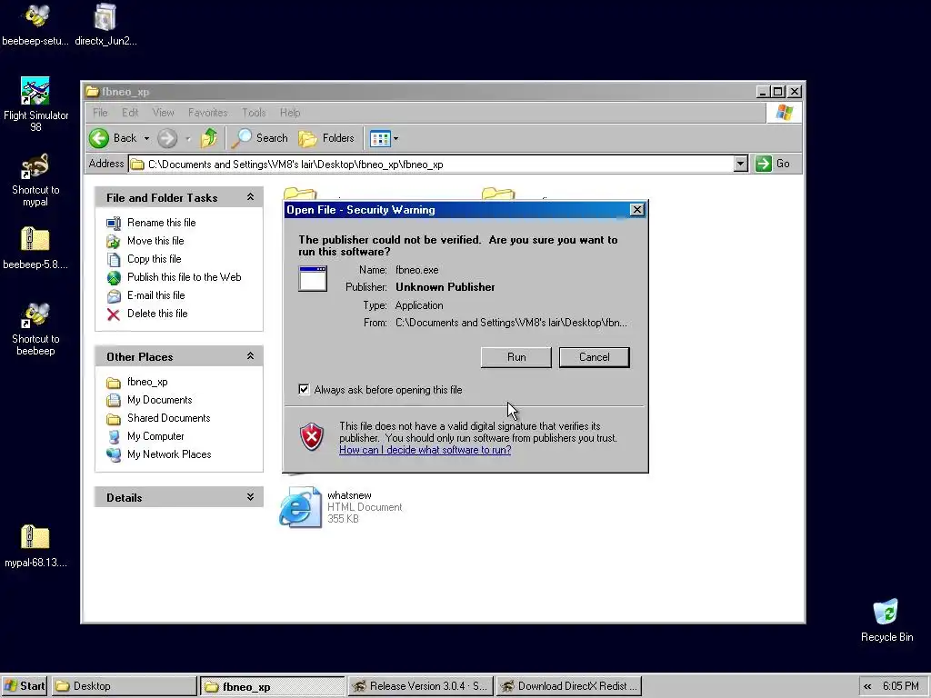Click Publish this file to the Web
This screenshot has width=931, height=698.
coord(184,277)
